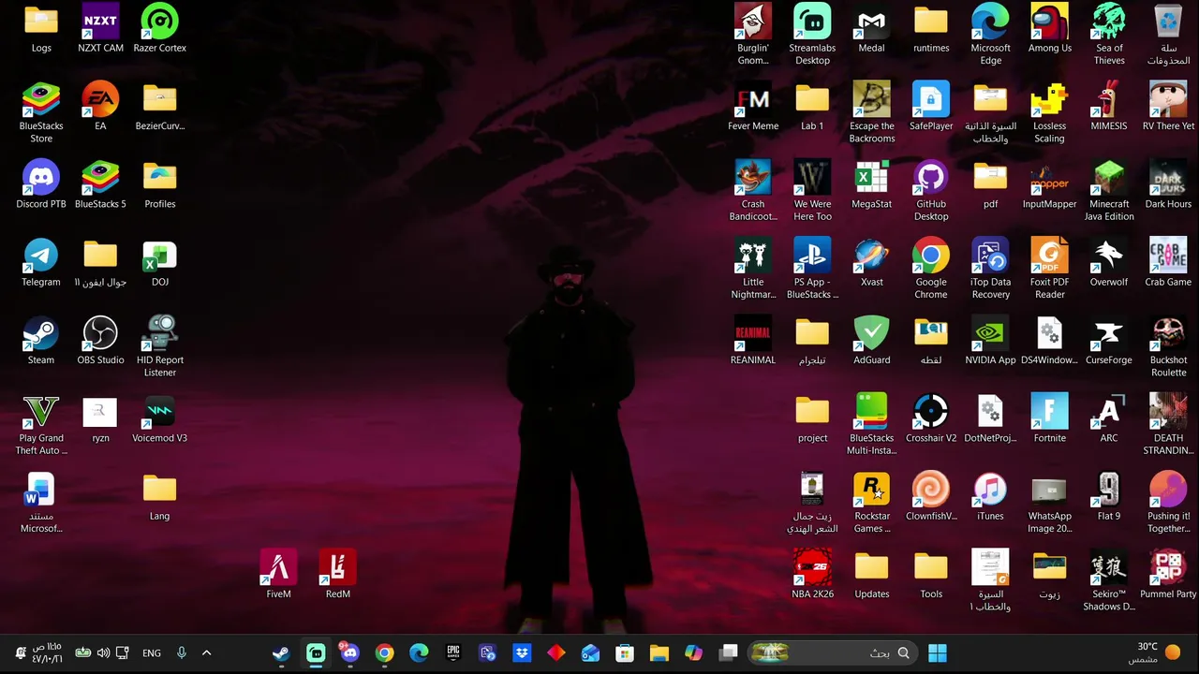1199x674 pixels.
Task: Open the Windows Start menu button
Action: (x=938, y=652)
